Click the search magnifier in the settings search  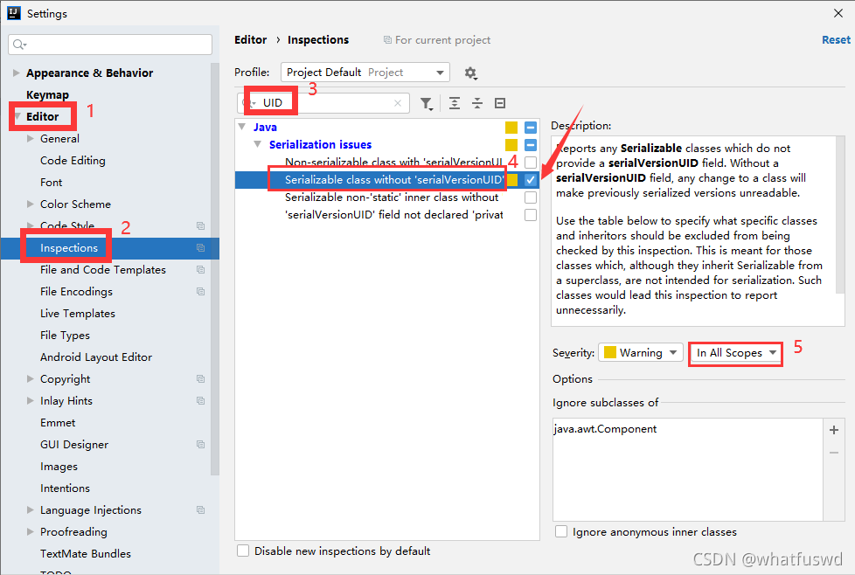tap(19, 45)
